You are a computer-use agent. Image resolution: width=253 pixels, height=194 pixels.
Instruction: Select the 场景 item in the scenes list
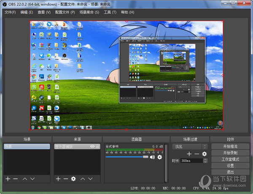pos(27,146)
